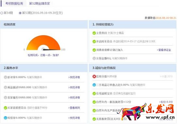Click the green check beside 自然年内一般违规处罚
The image size is (178, 124).
pyautogui.click(x=94, y=102)
